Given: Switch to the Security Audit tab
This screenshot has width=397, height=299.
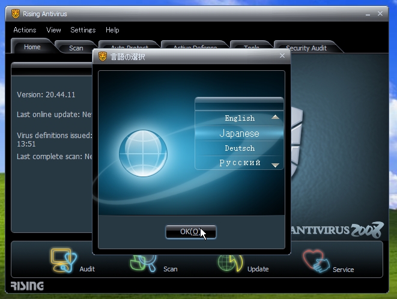Looking at the screenshot, I should 306,47.
